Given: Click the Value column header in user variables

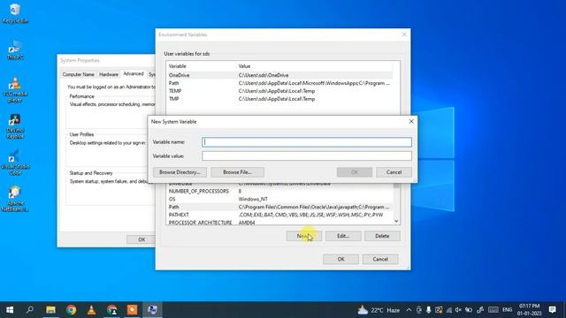Looking at the screenshot, I should (315, 66).
